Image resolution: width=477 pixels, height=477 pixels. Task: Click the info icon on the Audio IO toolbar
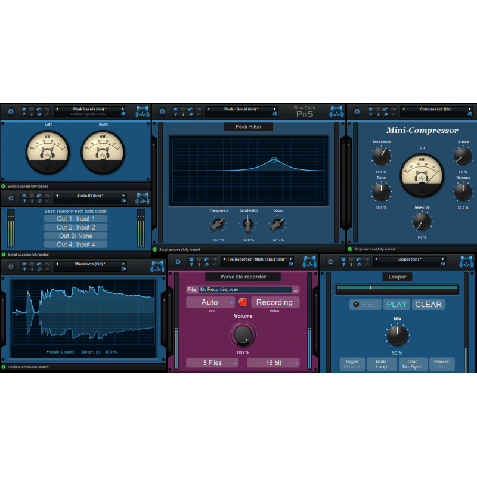click(x=31, y=201)
